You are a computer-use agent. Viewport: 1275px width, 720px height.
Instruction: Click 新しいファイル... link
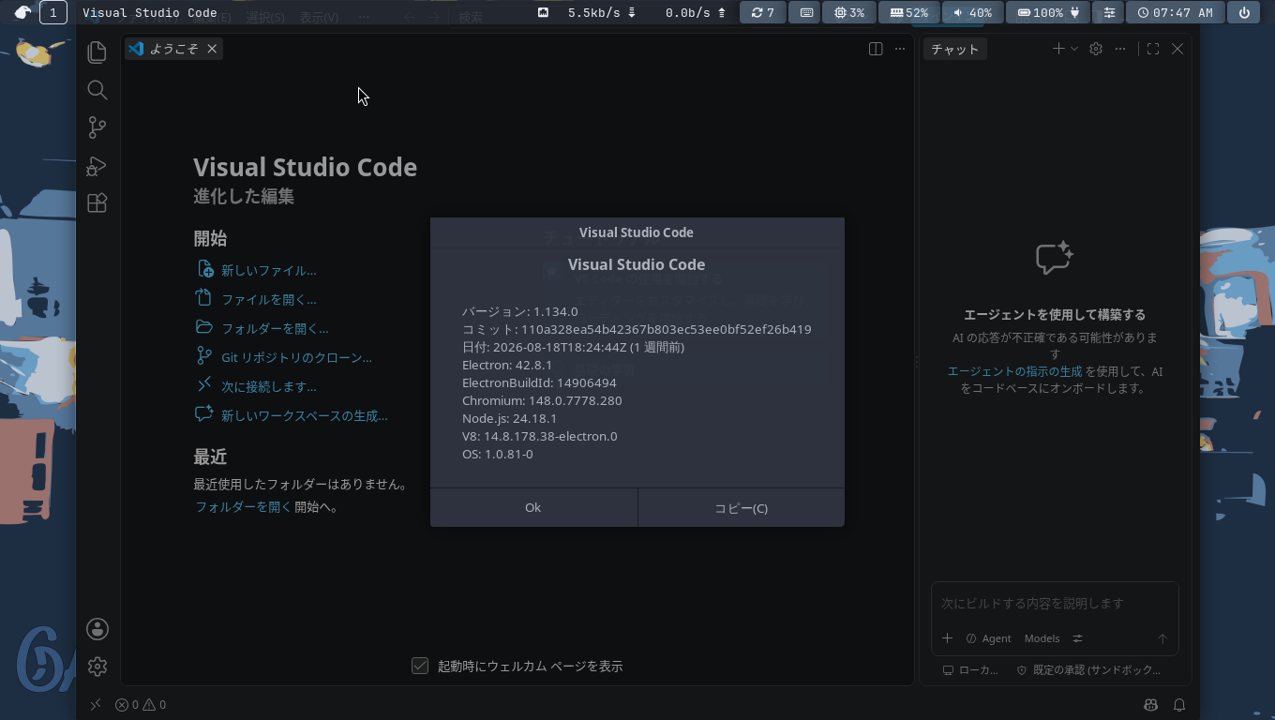point(268,270)
